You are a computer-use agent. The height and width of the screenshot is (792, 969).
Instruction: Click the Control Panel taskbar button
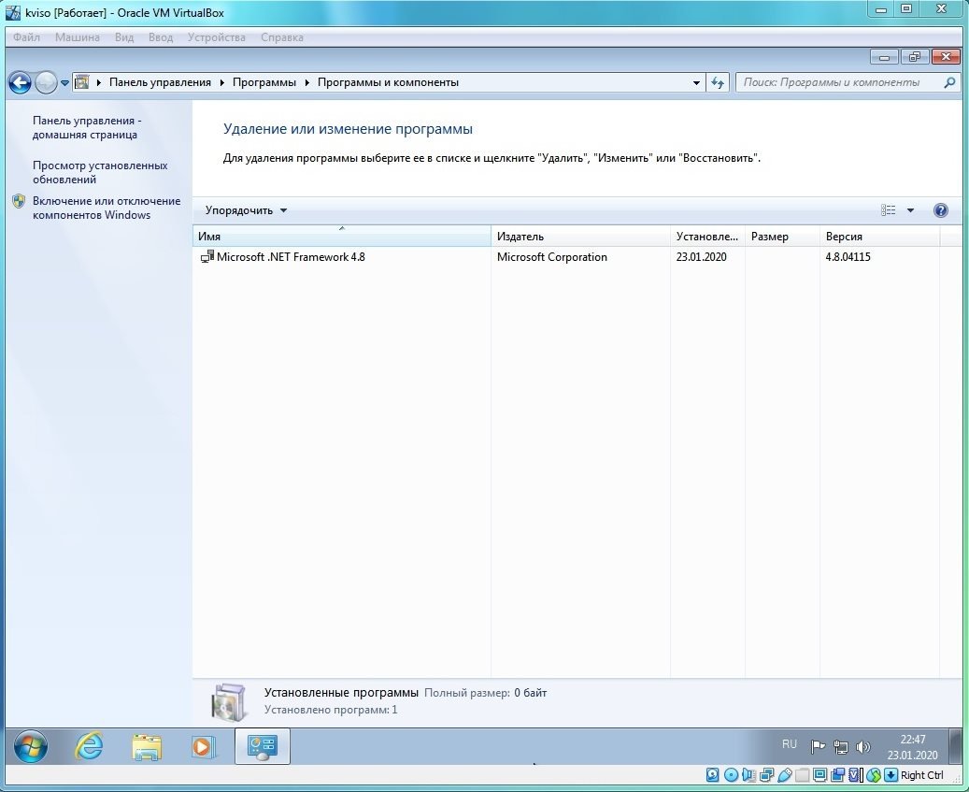tap(262, 746)
